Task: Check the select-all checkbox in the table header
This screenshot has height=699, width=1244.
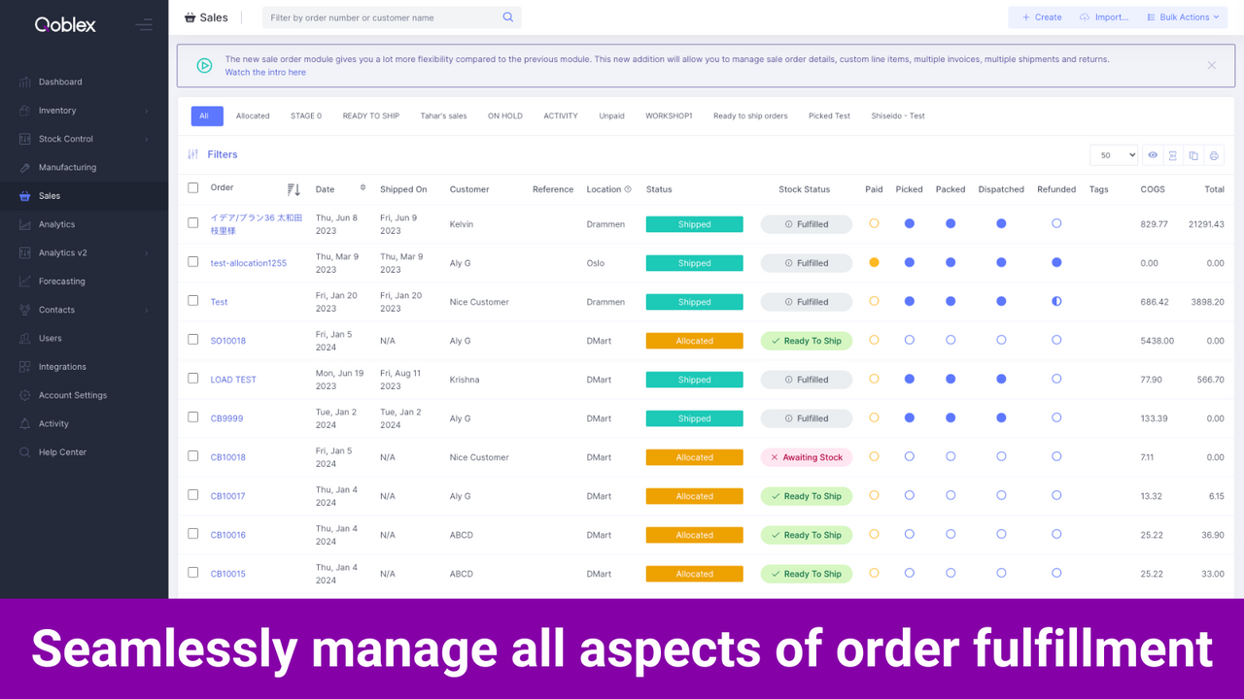Action: [192, 188]
